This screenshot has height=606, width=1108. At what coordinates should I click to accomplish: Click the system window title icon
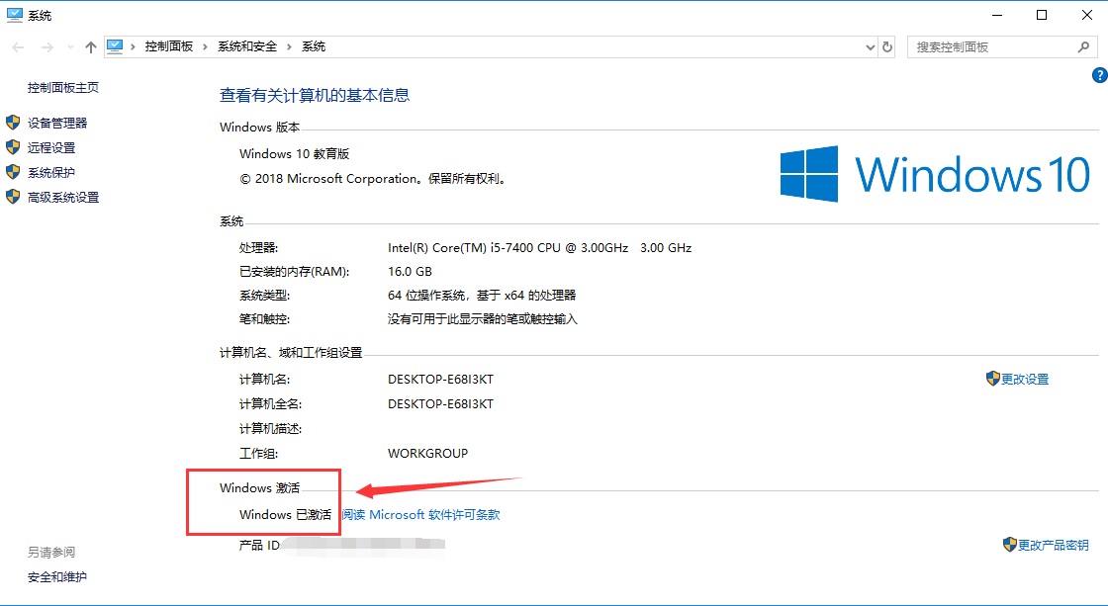pos(14,15)
